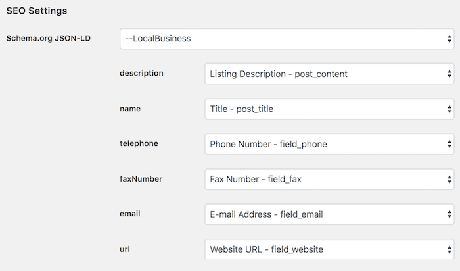Click the up-down arrows on the faxNumber select
Viewport: 460px width, 271px height.
pos(449,179)
